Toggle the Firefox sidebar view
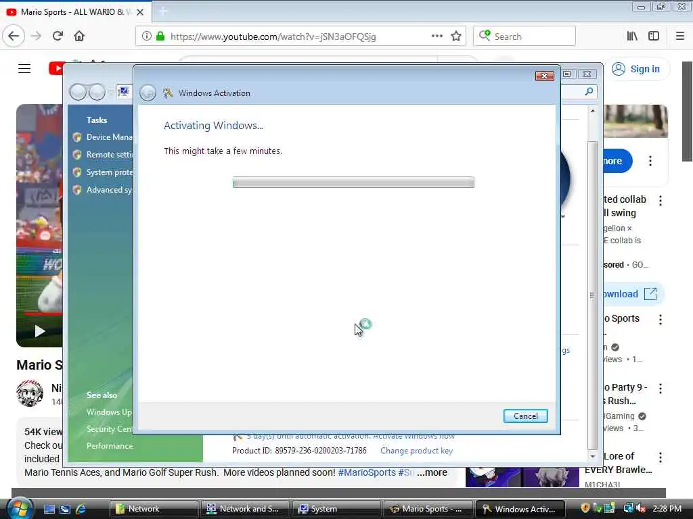Image resolution: width=693 pixels, height=519 pixels. pyautogui.click(x=654, y=36)
